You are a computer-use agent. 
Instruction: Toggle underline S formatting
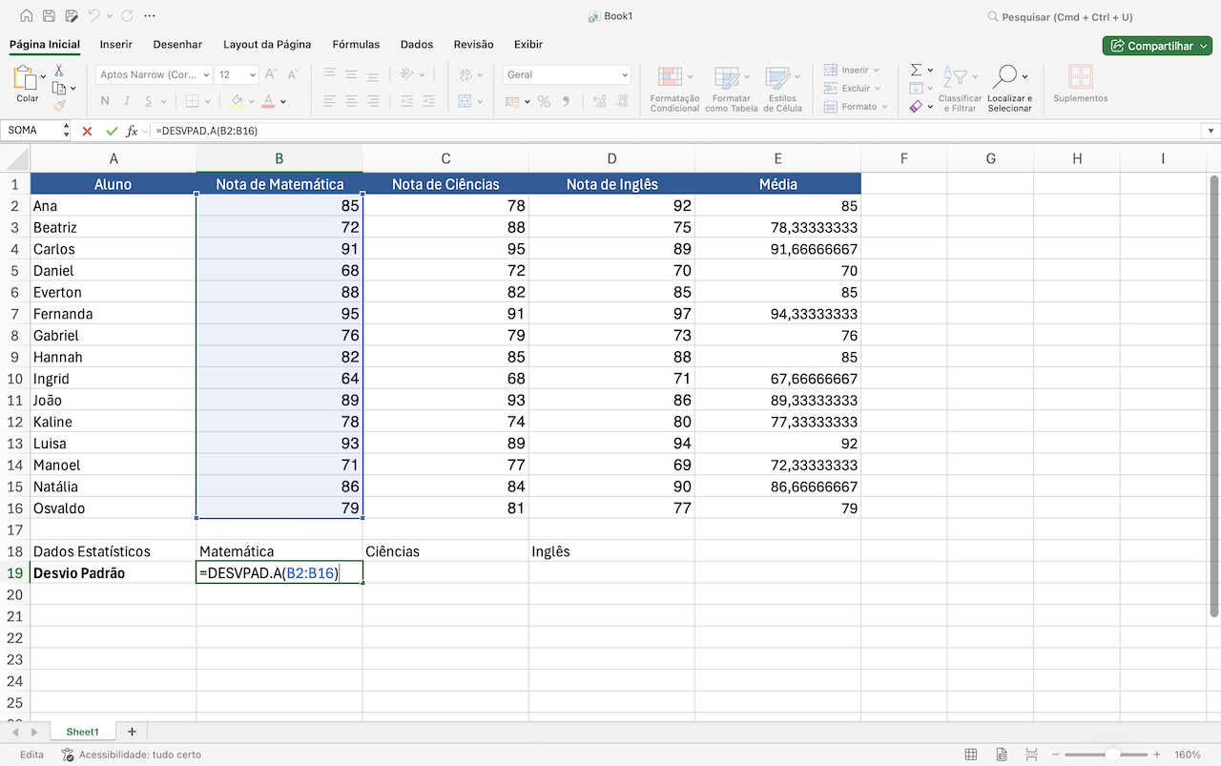click(x=150, y=101)
